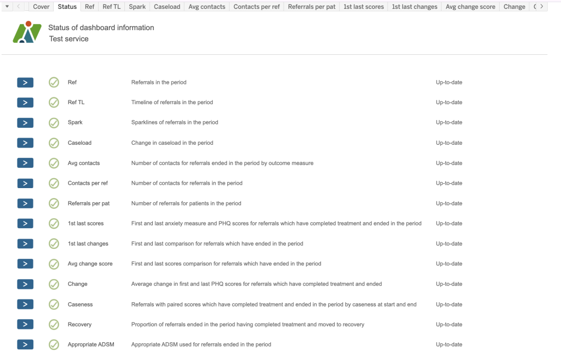The height and width of the screenshot is (357, 561).
Task: Click the blue arrow next to Appropriate ADSM
Action: pos(25,344)
